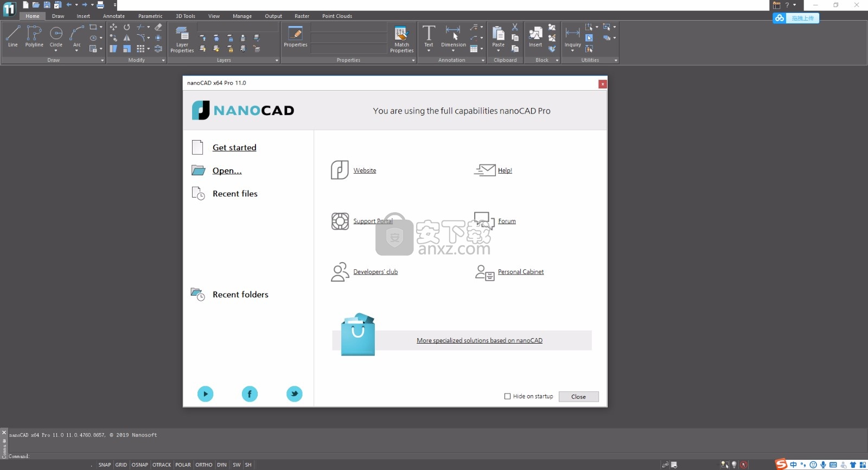Select the Line tool
868x470 pixels.
12,36
